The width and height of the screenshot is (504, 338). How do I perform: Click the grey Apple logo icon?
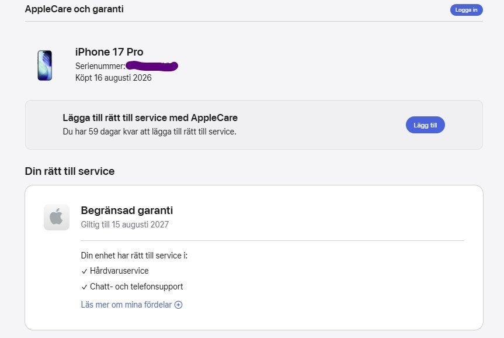(x=57, y=217)
